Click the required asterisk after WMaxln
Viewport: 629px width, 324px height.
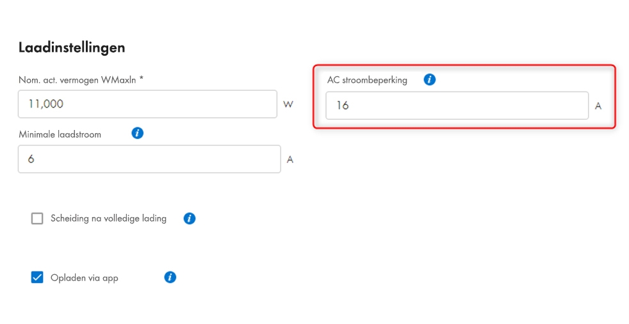[x=142, y=79]
